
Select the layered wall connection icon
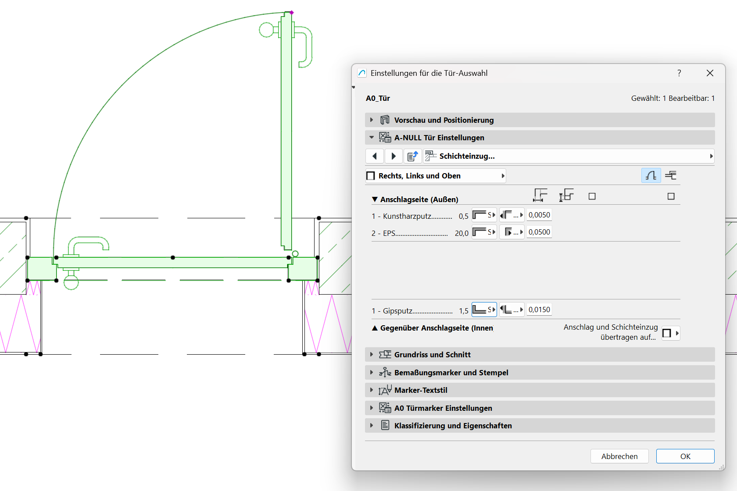pos(671,176)
